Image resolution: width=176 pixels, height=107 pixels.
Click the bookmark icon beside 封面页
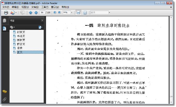click(x=14, y=32)
